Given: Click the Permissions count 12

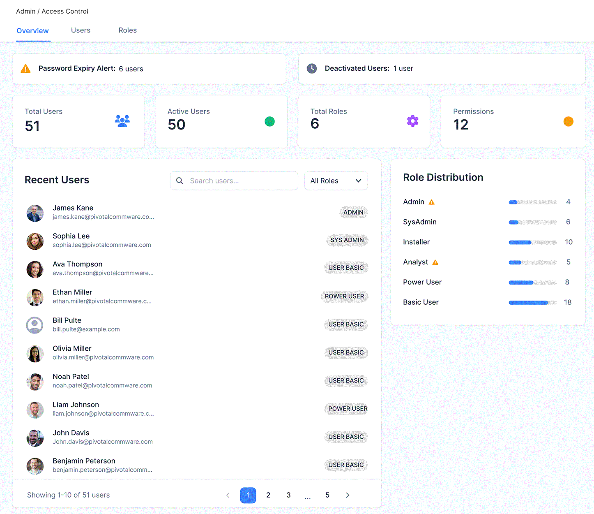Looking at the screenshot, I should pos(461,125).
